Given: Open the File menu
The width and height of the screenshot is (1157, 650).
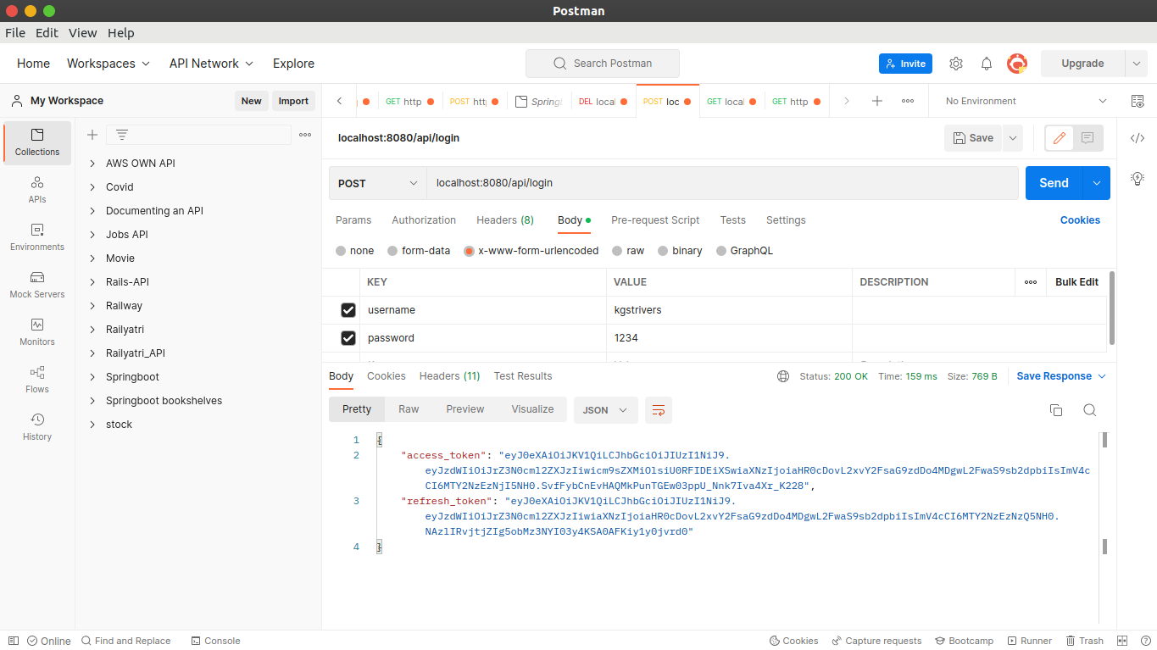Looking at the screenshot, I should tap(15, 33).
